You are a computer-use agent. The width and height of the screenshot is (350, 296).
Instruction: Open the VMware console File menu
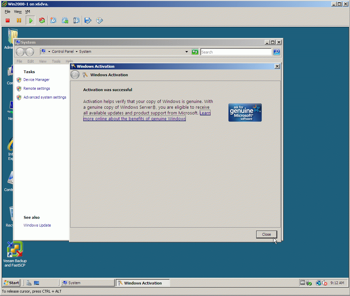pyautogui.click(x=7, y=12)
